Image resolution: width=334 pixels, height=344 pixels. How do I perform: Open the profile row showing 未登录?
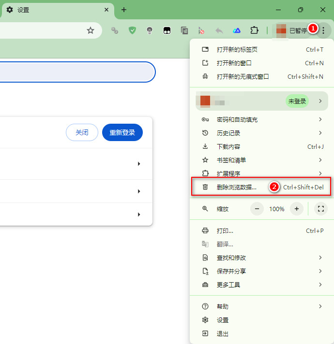click(262, 101)
